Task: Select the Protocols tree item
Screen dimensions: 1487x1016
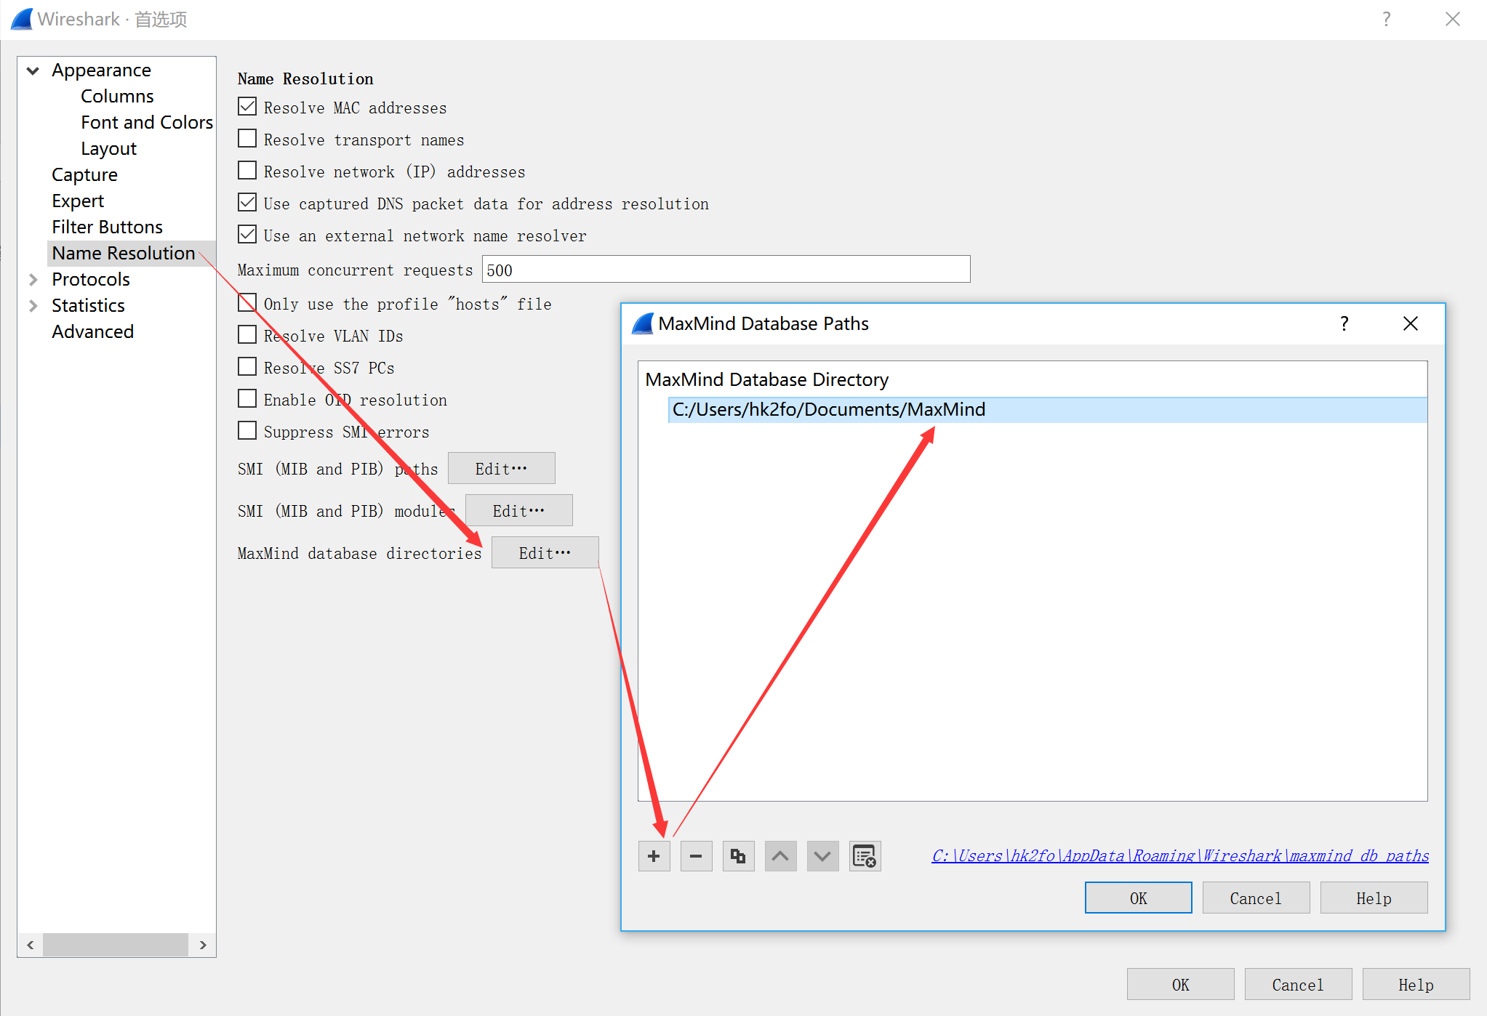Action: 90,279
